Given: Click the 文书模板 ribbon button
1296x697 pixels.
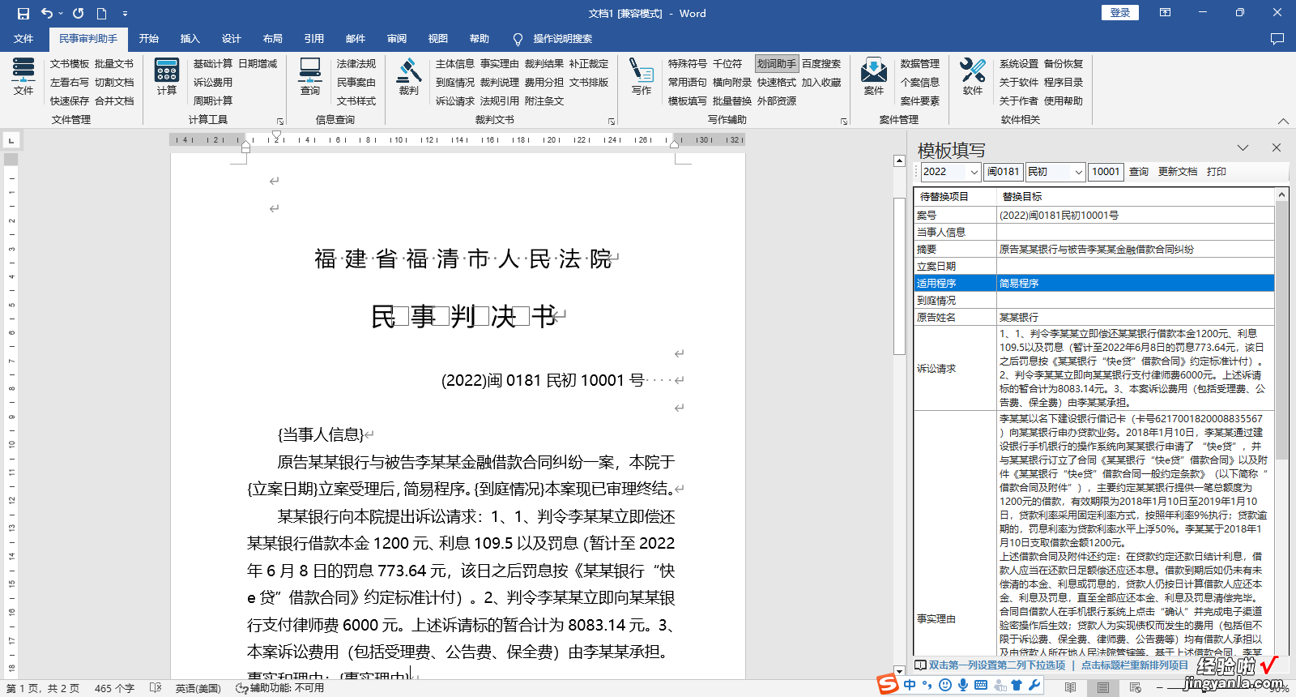Looking at the screenshot, I should coord(70,63).
